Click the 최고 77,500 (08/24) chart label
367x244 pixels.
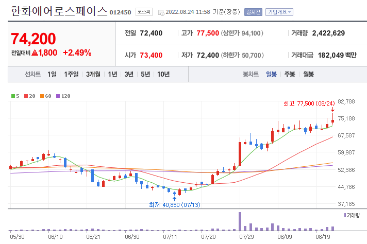(309, 103)
